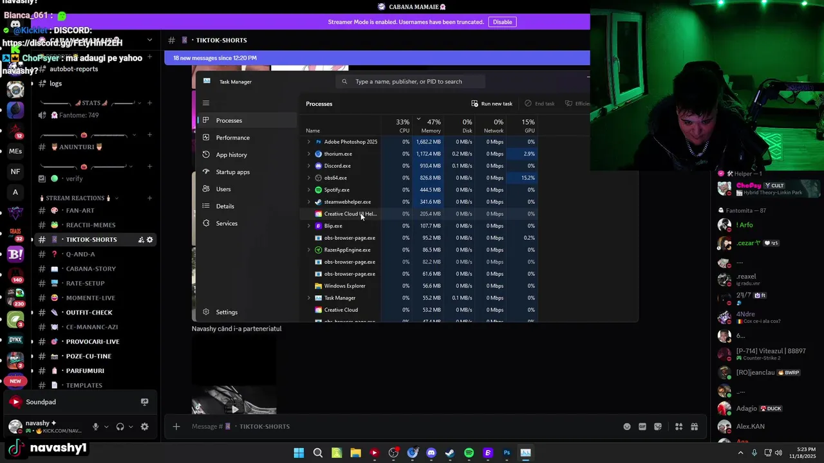Select the 'NF' server in Discord sidebar
Image resolution: width=824 pixels, height=463 pixels.
click(x=15, y=172)
